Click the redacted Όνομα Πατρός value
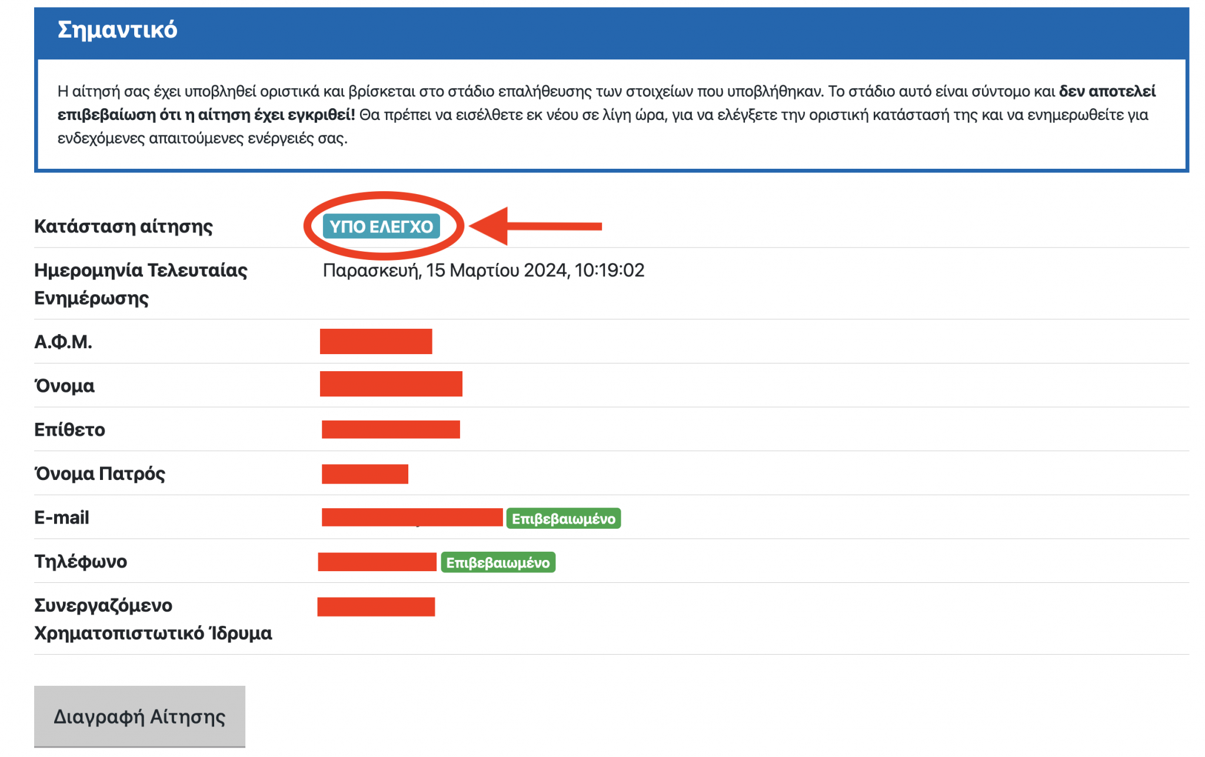This screenshot has height=757, width=1205. tap(365, 473)
